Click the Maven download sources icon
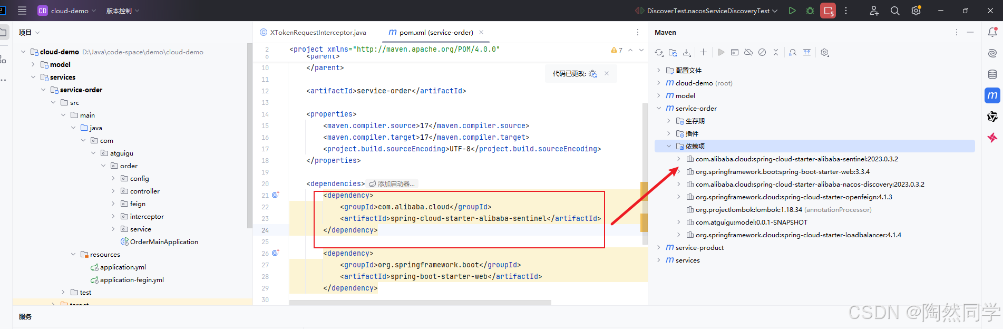Screen dimensions: 1003x329 (x=687, y=52)
